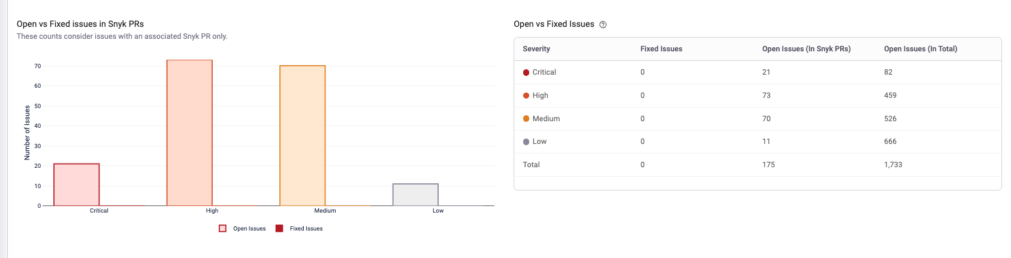Select the Medium open issues bar
The width and height of the screenshot is (1011, 258).
pos(303,136)
